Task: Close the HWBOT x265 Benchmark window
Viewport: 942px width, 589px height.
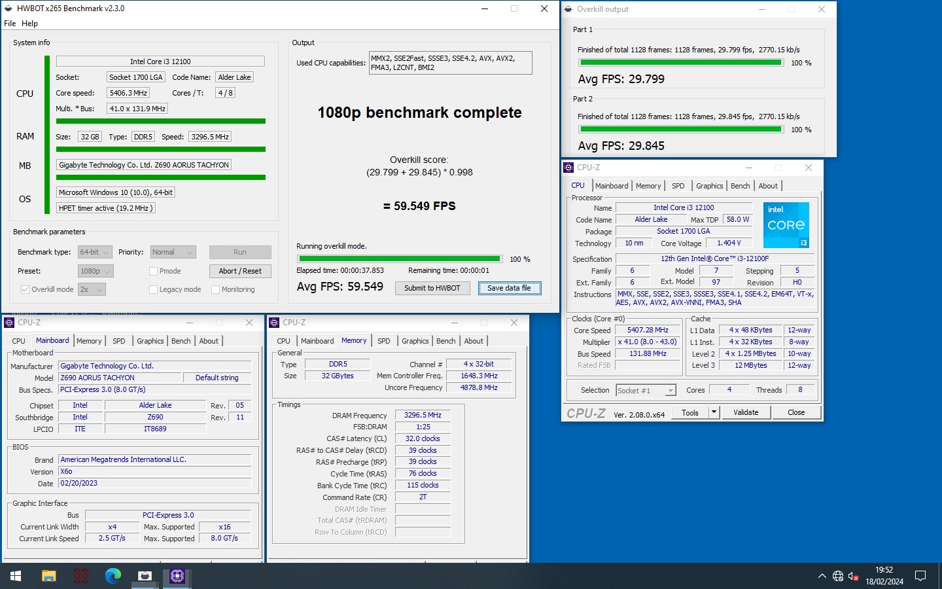Action: [544, 9]
